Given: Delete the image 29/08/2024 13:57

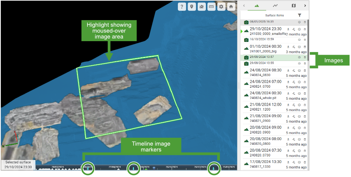Looking at the screenshot, I should pyautogui.click(x=305, y=57).
